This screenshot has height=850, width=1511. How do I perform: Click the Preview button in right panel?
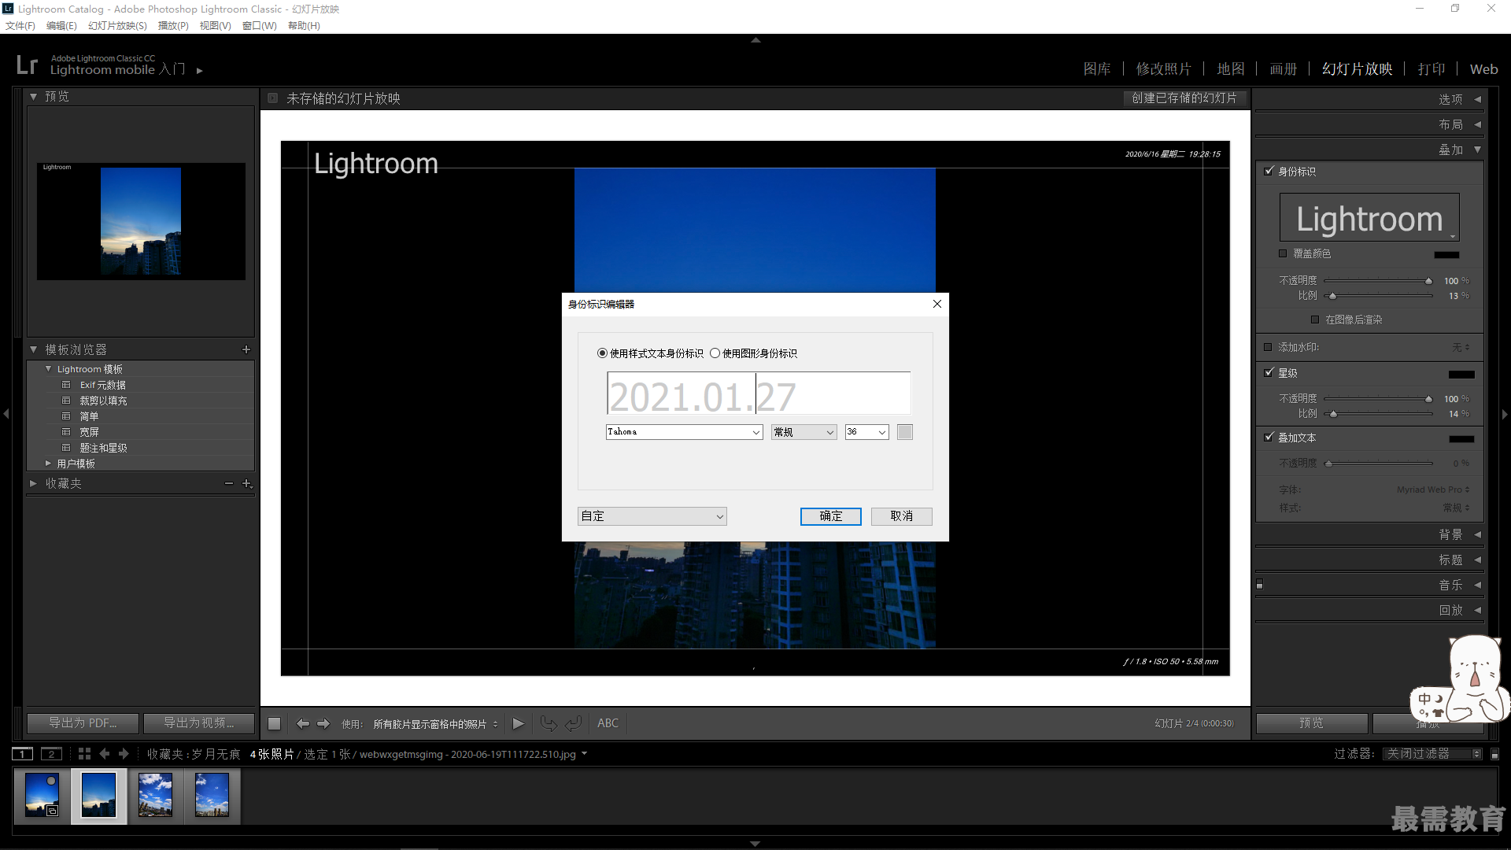point(1312,723)
